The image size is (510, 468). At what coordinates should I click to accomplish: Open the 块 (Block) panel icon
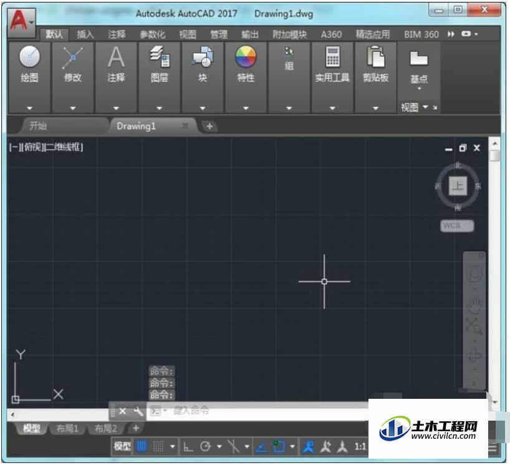coord(203,56)
